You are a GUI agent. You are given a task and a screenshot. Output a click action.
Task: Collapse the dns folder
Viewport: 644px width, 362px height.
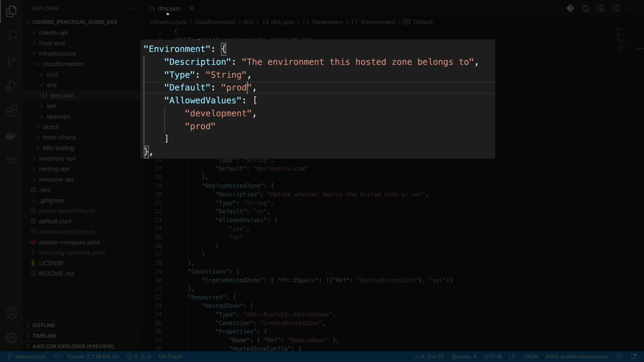click(51, 85)
